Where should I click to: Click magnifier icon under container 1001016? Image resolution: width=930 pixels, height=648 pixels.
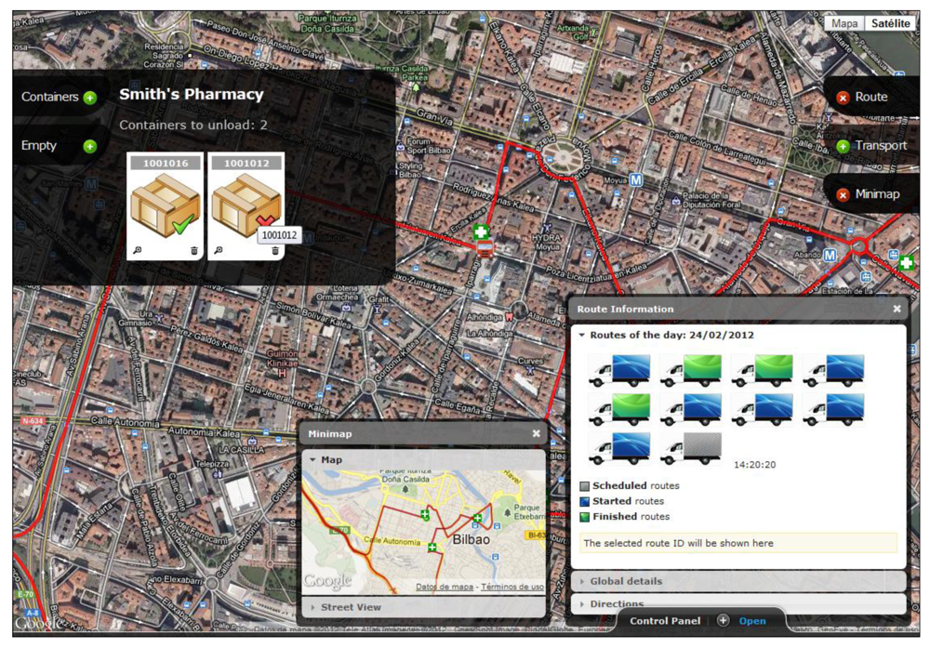(138, 250)
